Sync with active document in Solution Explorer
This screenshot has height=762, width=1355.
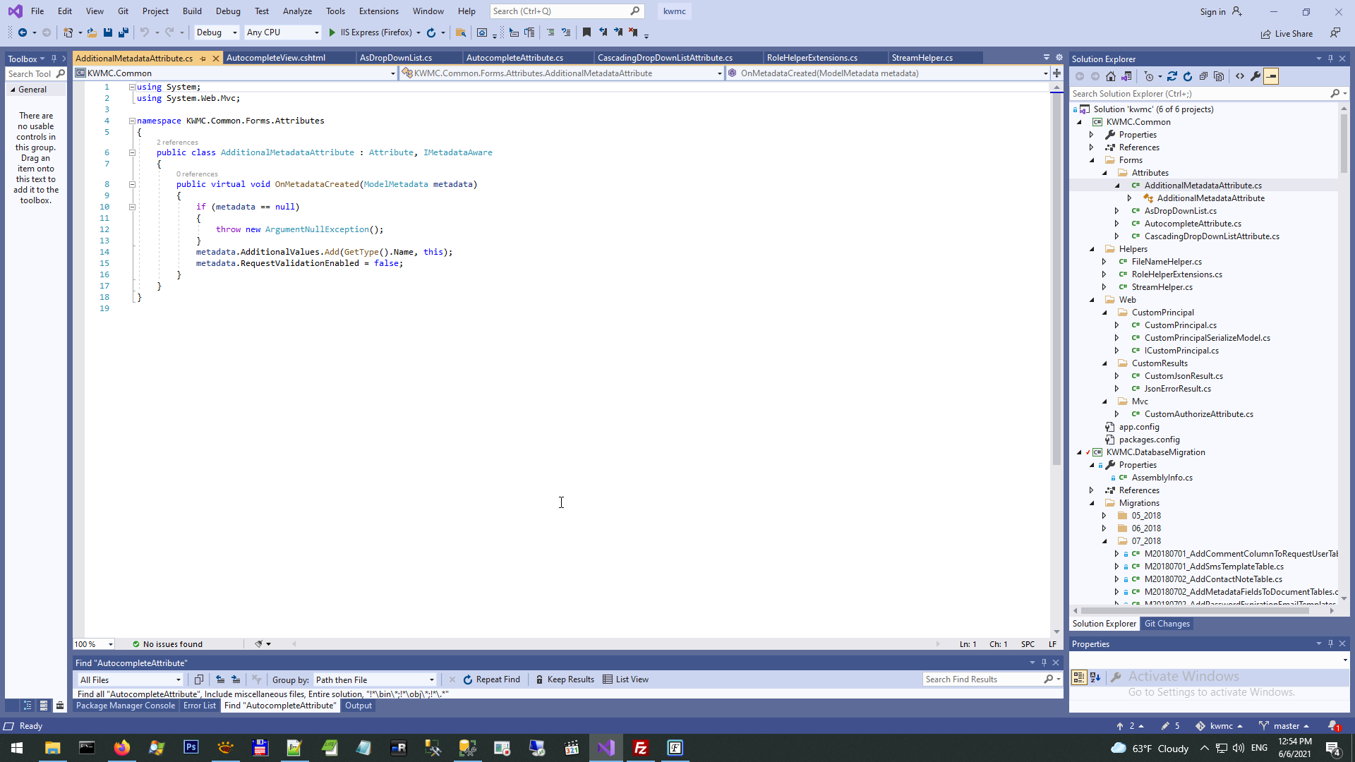1172,76
